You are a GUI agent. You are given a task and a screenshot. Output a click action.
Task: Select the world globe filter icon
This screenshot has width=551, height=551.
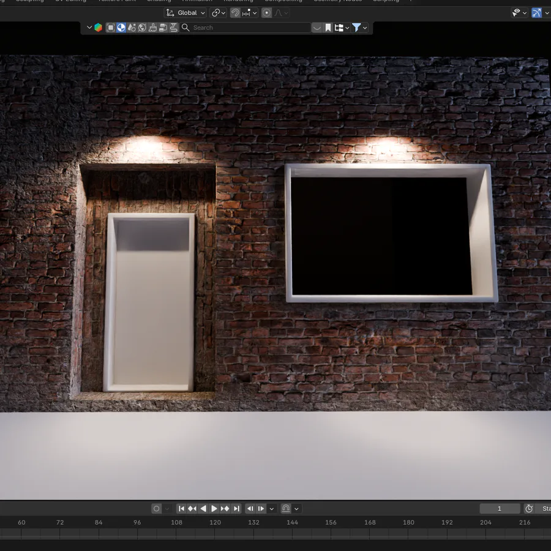(142, 28)
